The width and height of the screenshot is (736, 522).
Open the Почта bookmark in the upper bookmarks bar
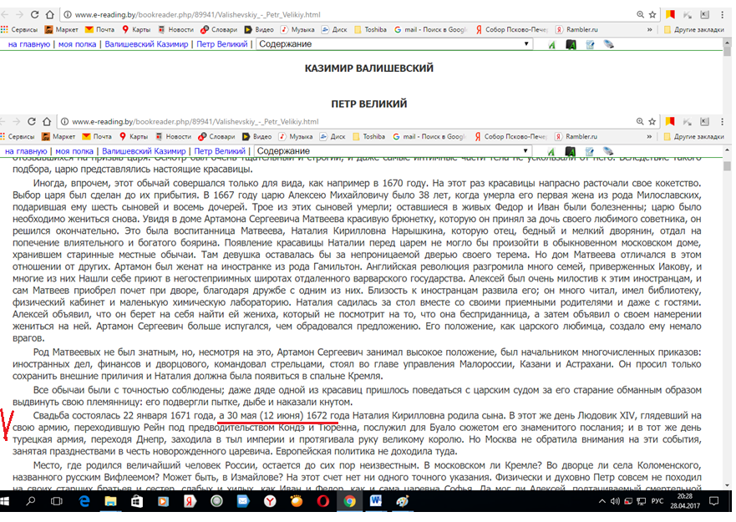pos(99,29)
